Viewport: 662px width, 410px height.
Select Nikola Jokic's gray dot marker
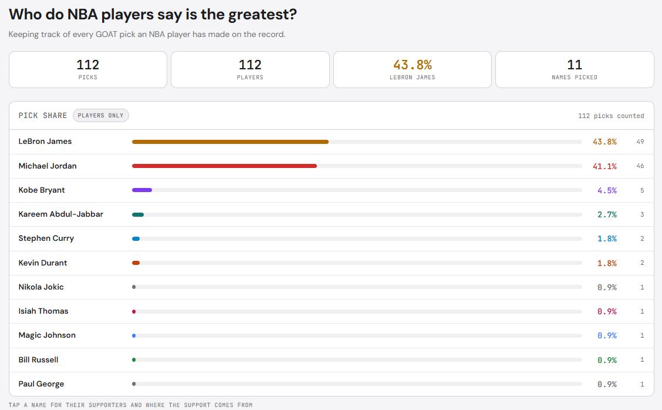coord(134,287)
